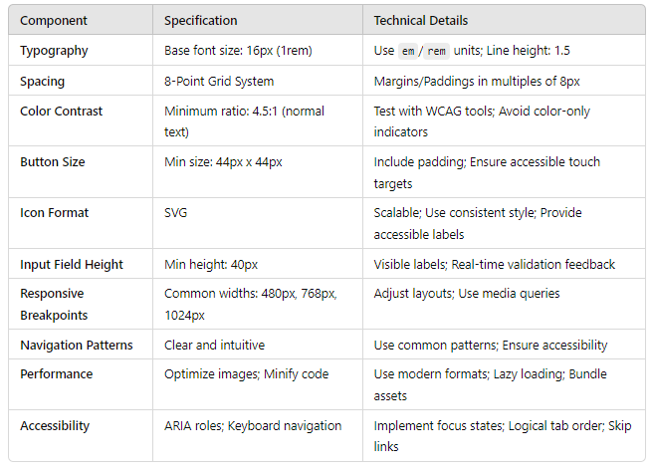Click the 8-Point Grid System text
651x471 pixels.
tap(219, 81)
